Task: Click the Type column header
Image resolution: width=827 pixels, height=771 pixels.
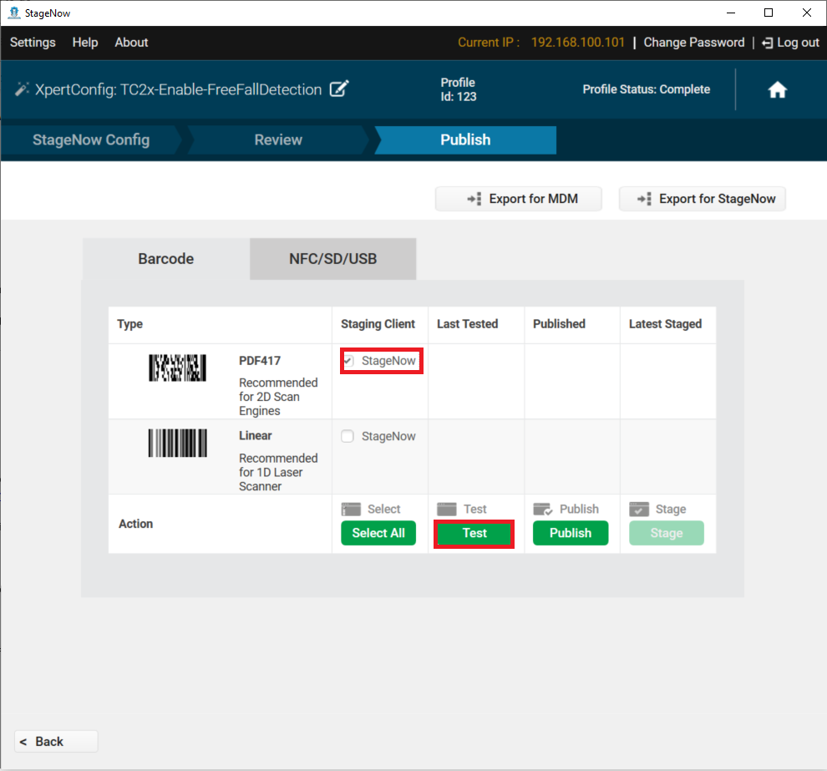Action: 129,324
